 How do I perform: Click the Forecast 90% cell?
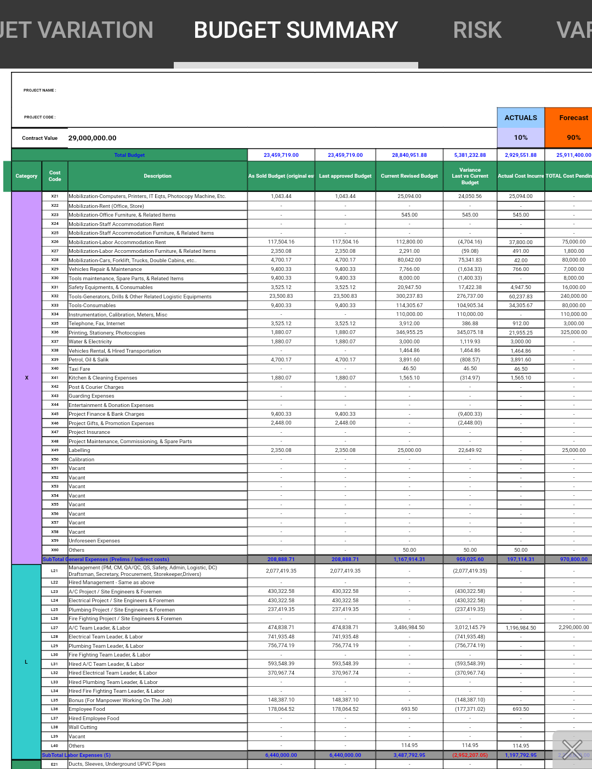coord(569,138)
